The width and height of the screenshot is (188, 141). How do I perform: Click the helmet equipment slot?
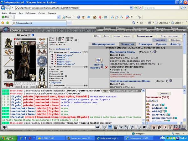[9, 43]
